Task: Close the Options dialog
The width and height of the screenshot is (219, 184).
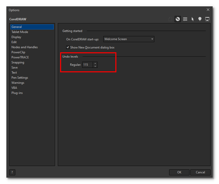Action: point(208,10)
